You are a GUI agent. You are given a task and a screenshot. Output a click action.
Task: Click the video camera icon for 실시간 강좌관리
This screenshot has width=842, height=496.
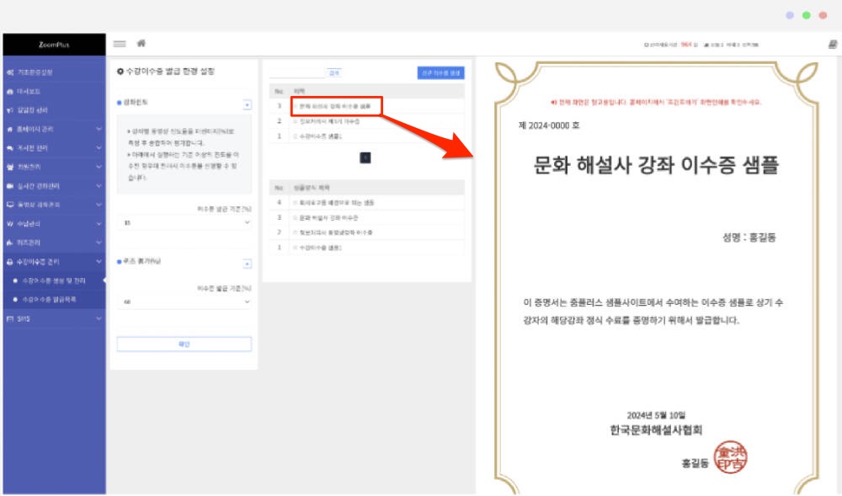click(x=9, y=185)
